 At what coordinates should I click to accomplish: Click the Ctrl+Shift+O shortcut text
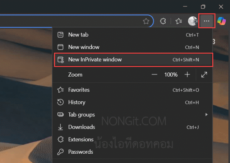click(x=186, y=90)
